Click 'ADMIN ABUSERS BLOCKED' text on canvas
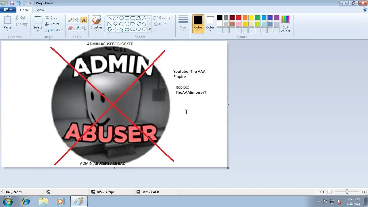 click(110, 44)
